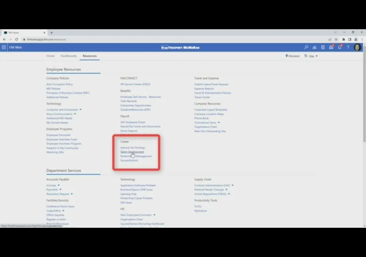
Task: Expand Voice Communication arrow
Action: coord(75,114)
